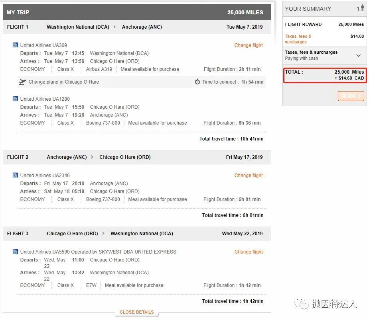This screenshot has height=320, width=369.
Task: Click the arrow between Chicago and Washington in Flight 3
Action: [103, 233]
